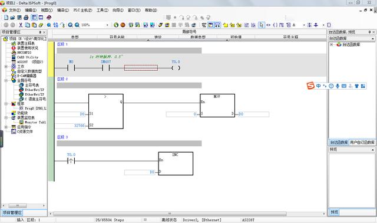377x223 pixels.
Task: Click the contact insertion tool icon
Action: [x=269, y=25]
